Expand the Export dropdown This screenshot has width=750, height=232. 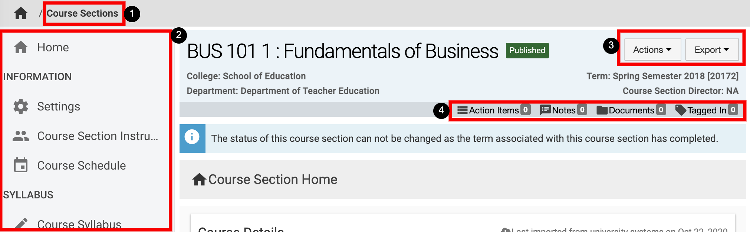[711, 50]
